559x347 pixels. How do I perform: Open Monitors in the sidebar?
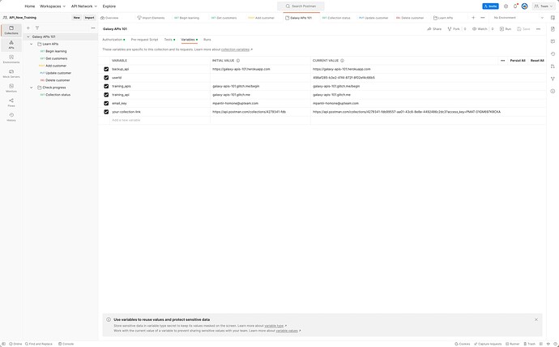point(11,88)
